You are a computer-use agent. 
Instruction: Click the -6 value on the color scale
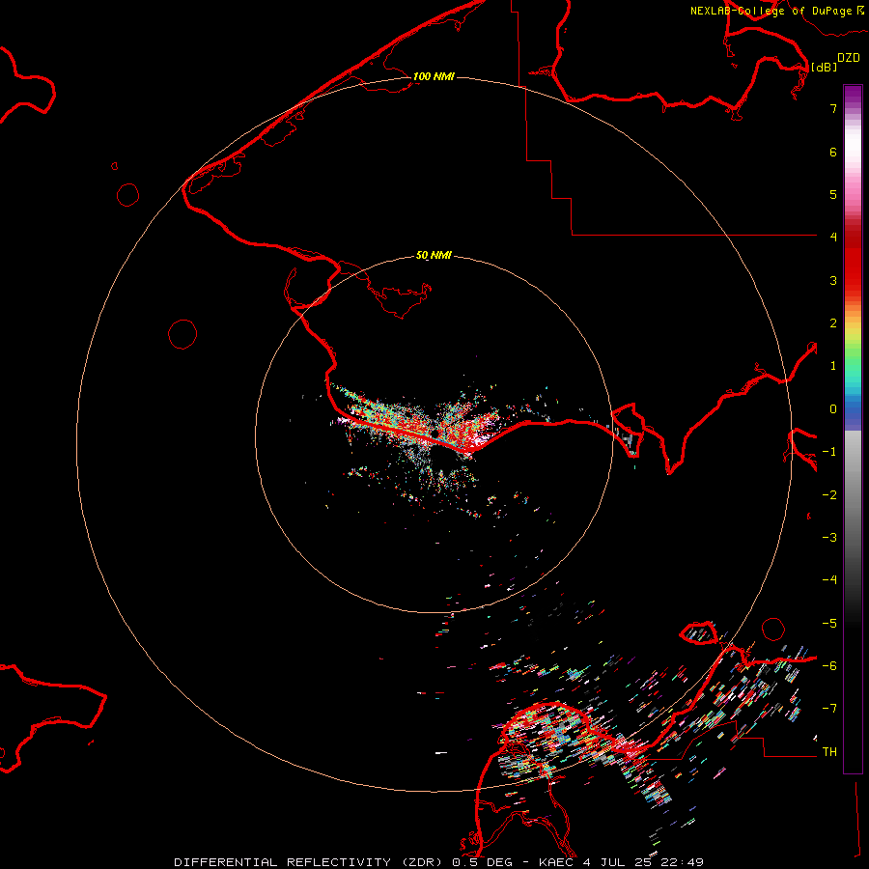tap(829, 666)
